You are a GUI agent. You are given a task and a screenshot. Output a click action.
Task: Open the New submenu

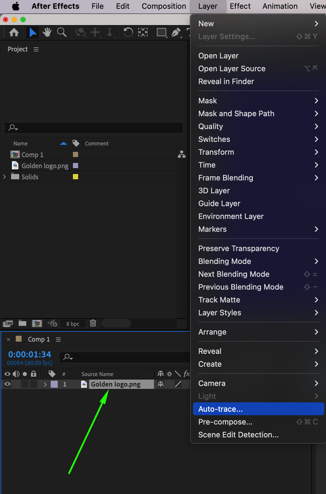(x=258, y=24)
